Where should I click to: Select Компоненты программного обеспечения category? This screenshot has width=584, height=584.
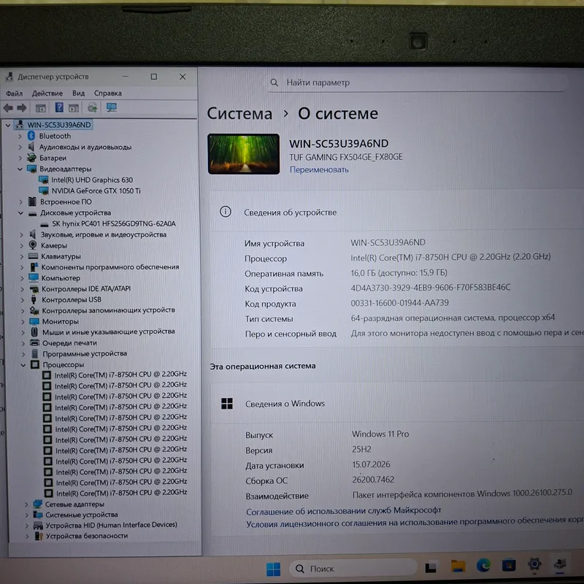(x=110, y=267)
